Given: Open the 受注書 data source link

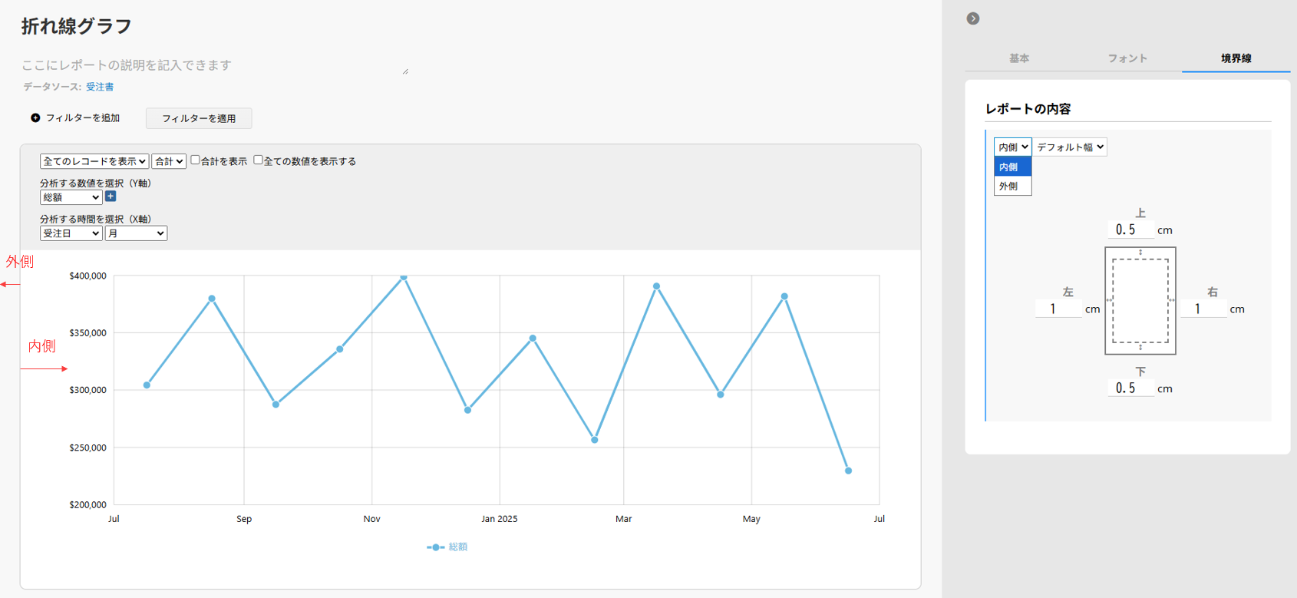Looking at the screenshot, I should (100, 87).
